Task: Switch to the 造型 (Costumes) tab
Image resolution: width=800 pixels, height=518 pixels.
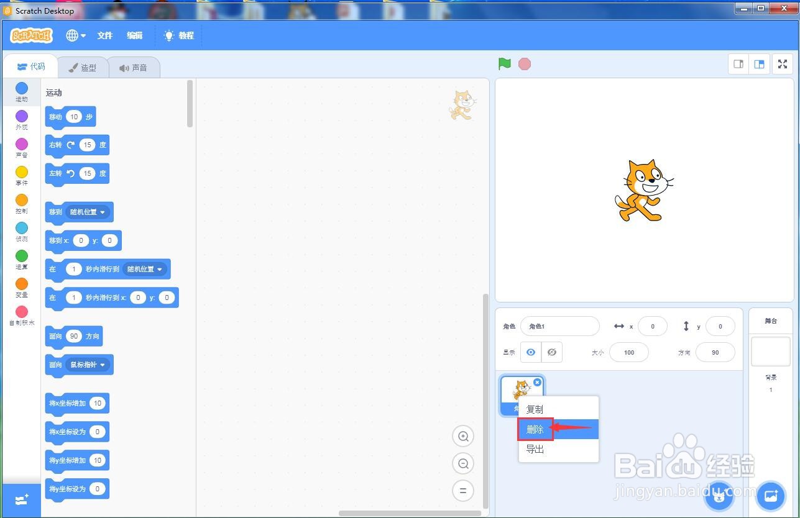Action: pyautogui.click(x=83, y=68)
